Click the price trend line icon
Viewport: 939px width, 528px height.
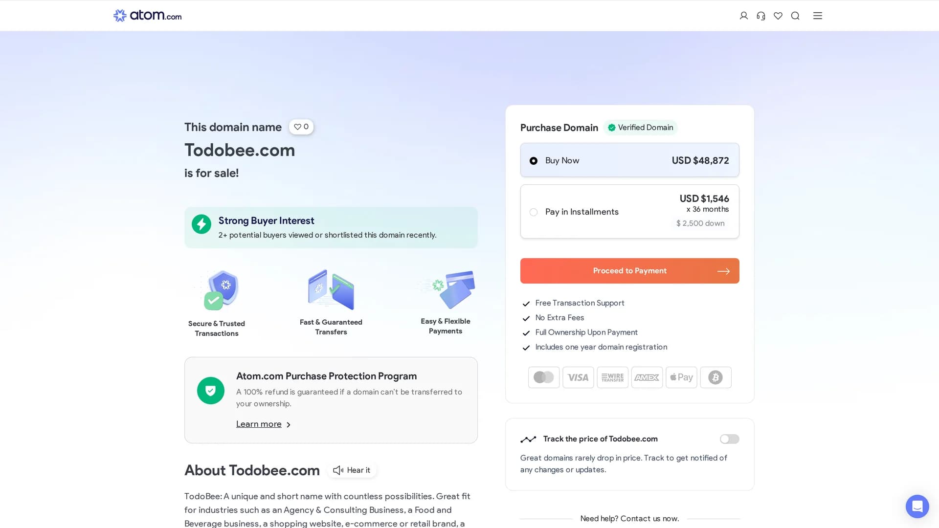[528, 440]
